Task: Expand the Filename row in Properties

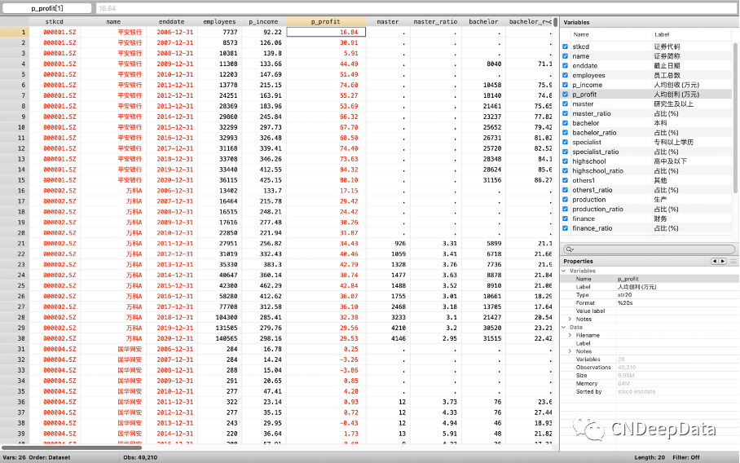Action: coord(570,335)
